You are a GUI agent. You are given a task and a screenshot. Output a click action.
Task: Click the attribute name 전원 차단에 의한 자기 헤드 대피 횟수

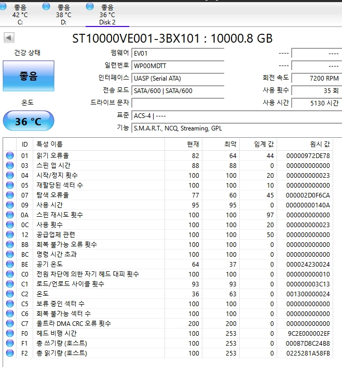pos(88,274)
